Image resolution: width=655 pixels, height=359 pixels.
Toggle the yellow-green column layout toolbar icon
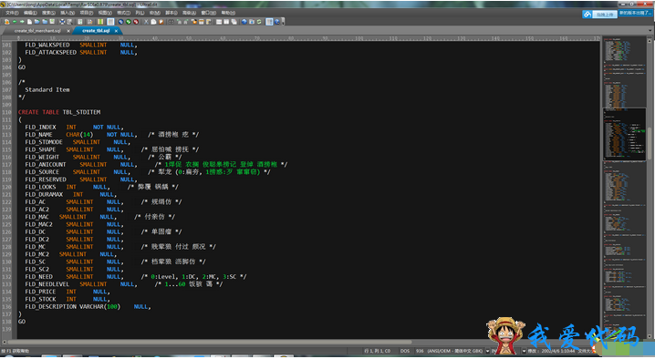[x=100, y=22]
